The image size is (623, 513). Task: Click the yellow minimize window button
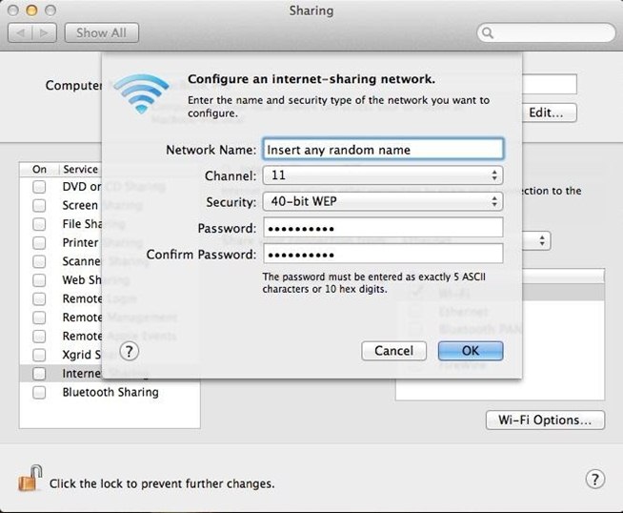31,10
